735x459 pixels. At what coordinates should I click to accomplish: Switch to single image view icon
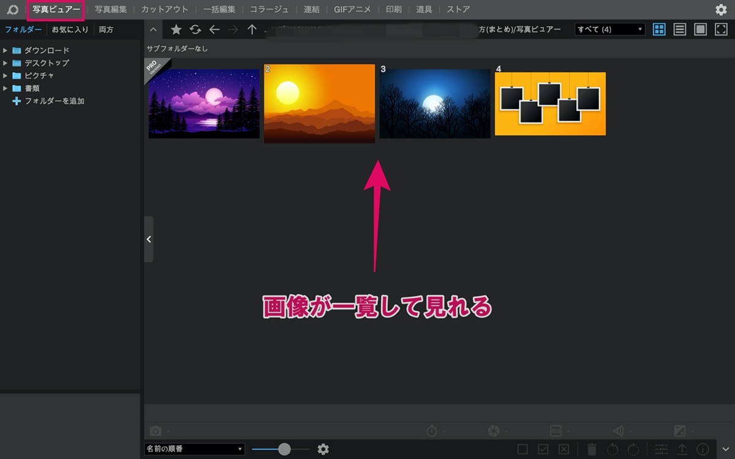tap(700, 29)
